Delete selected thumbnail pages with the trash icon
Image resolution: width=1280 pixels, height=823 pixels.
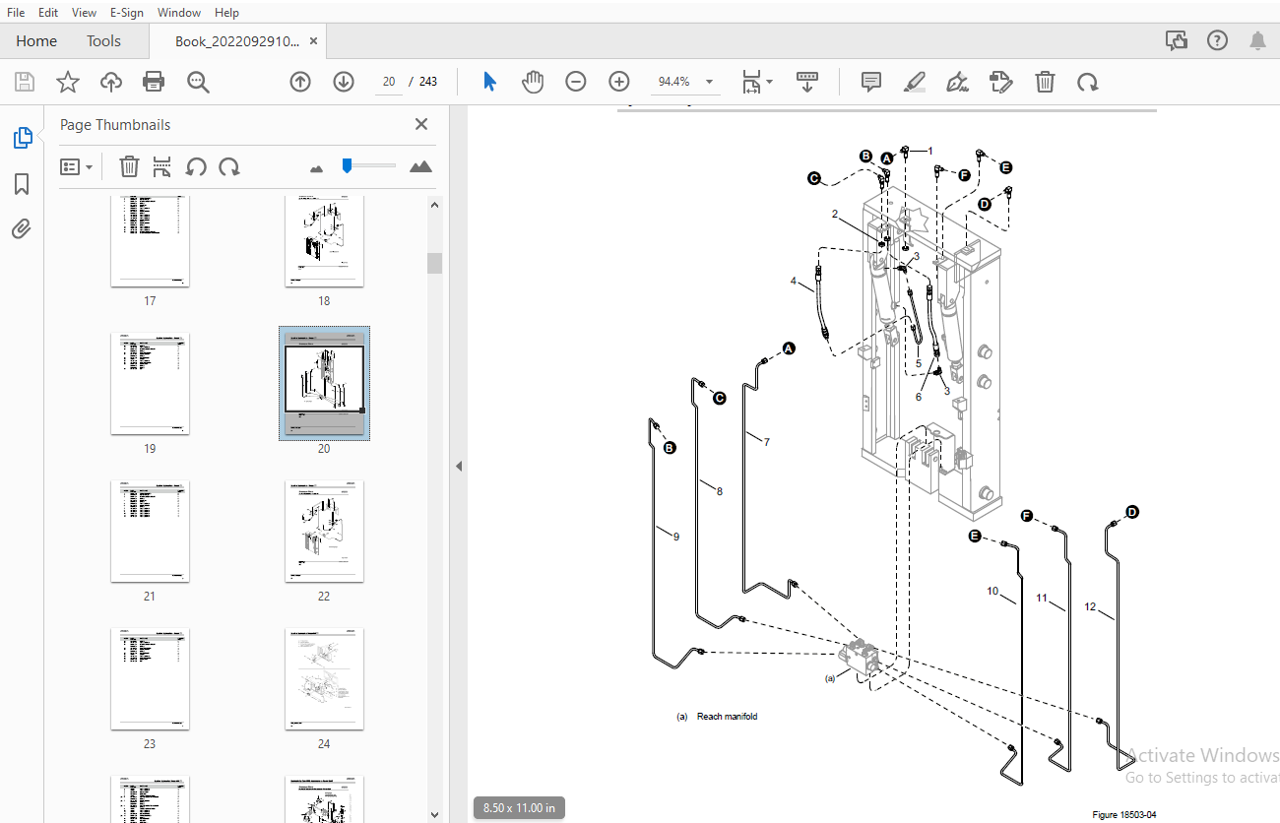tap(129, 166)
